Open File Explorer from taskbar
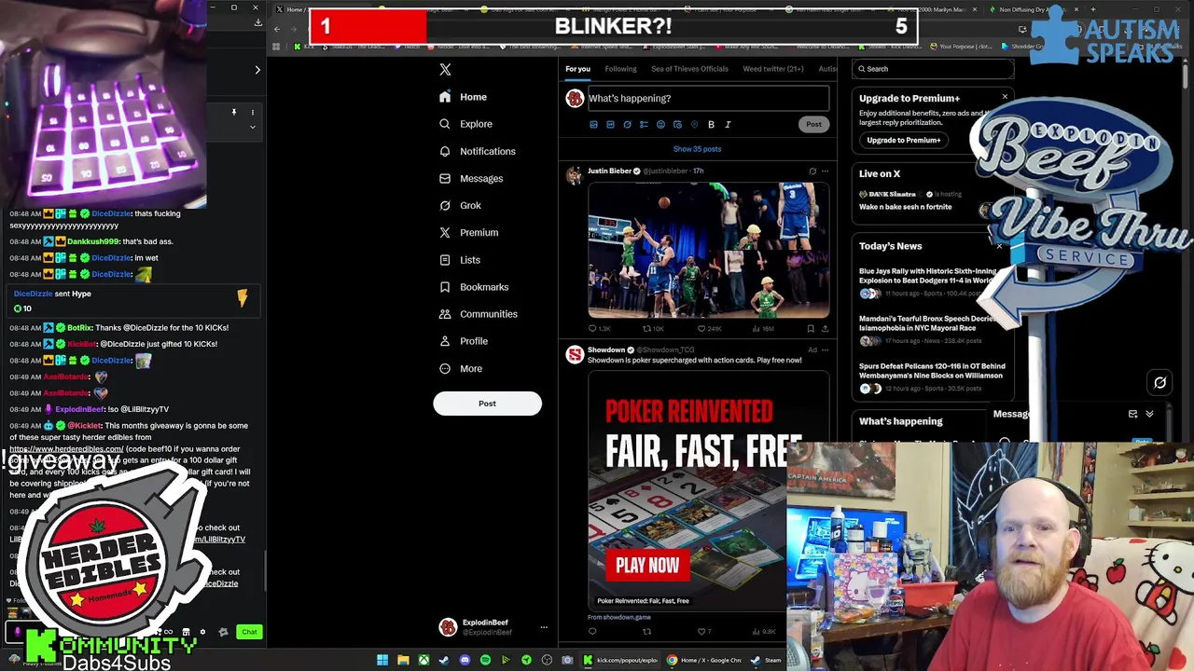The width and height of the screenshot is (1194, 671). click(x=403, y=660)
